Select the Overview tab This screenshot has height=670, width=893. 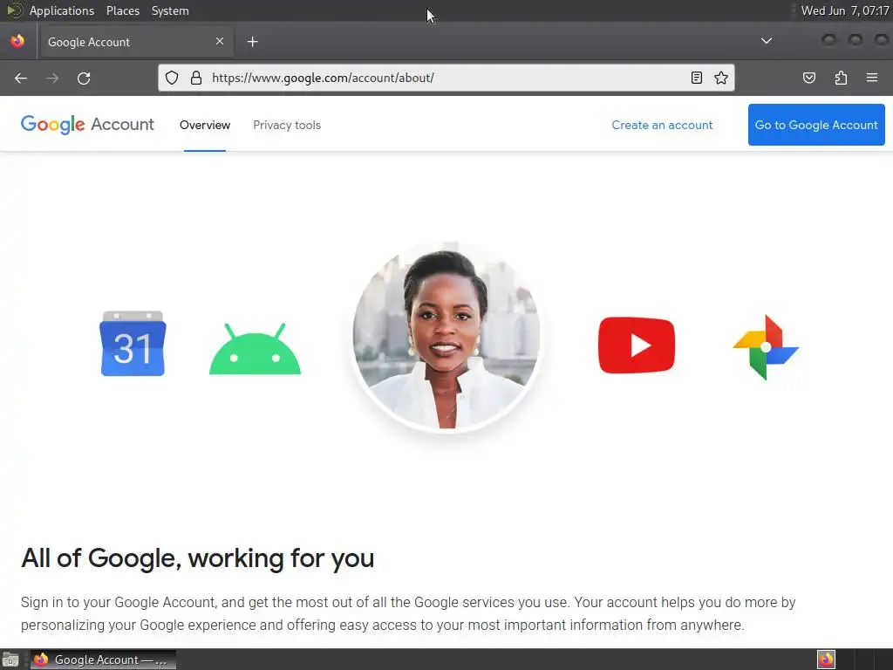click(x=205, y=125)
